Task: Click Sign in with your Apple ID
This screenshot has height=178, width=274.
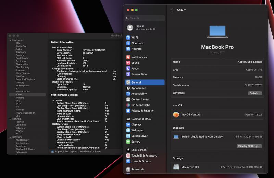Action: [x=140, y=28]
